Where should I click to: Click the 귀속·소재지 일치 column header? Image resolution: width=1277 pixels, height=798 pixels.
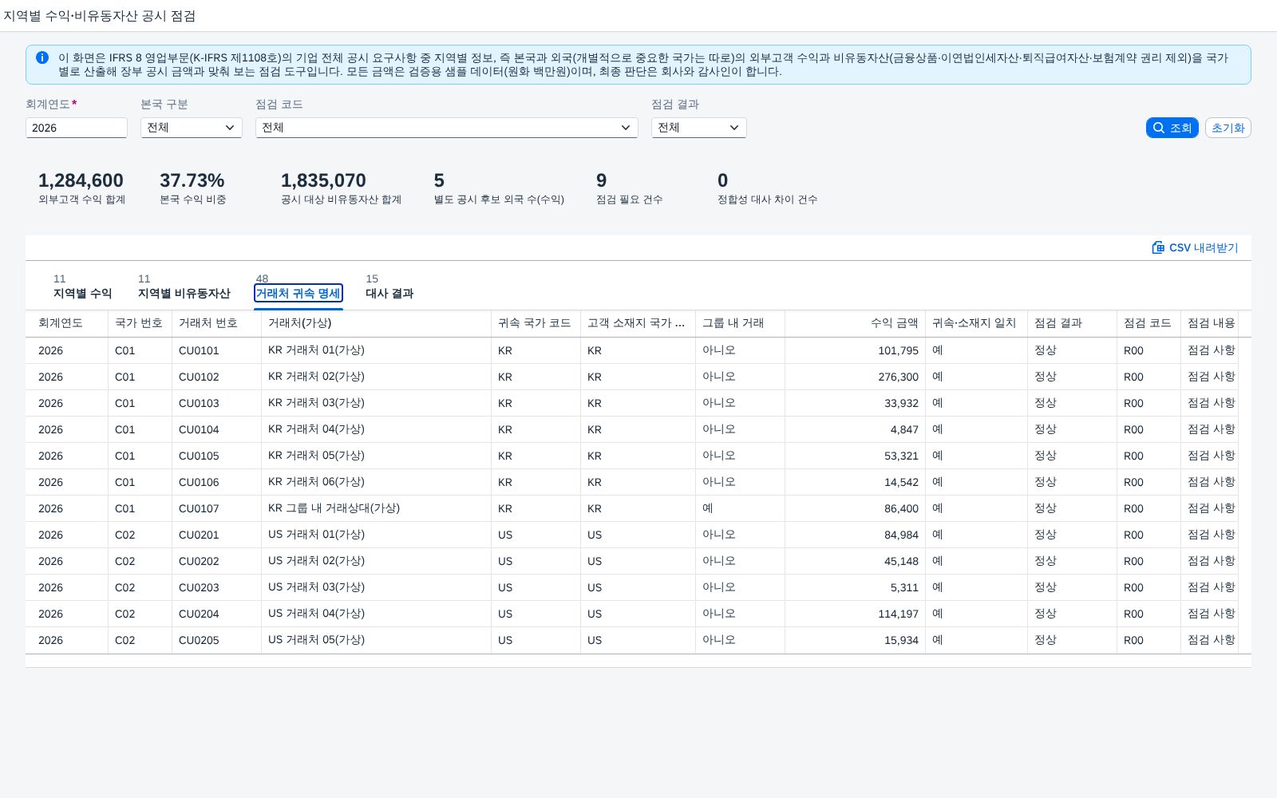(976, 323)
